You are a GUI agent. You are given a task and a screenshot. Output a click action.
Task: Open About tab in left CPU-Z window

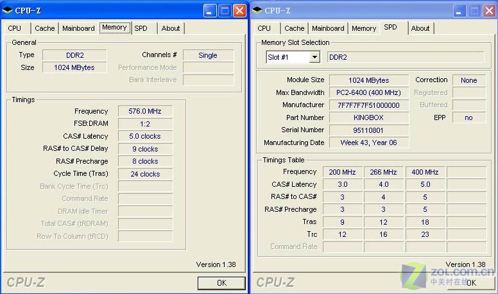tap(171, 28)
